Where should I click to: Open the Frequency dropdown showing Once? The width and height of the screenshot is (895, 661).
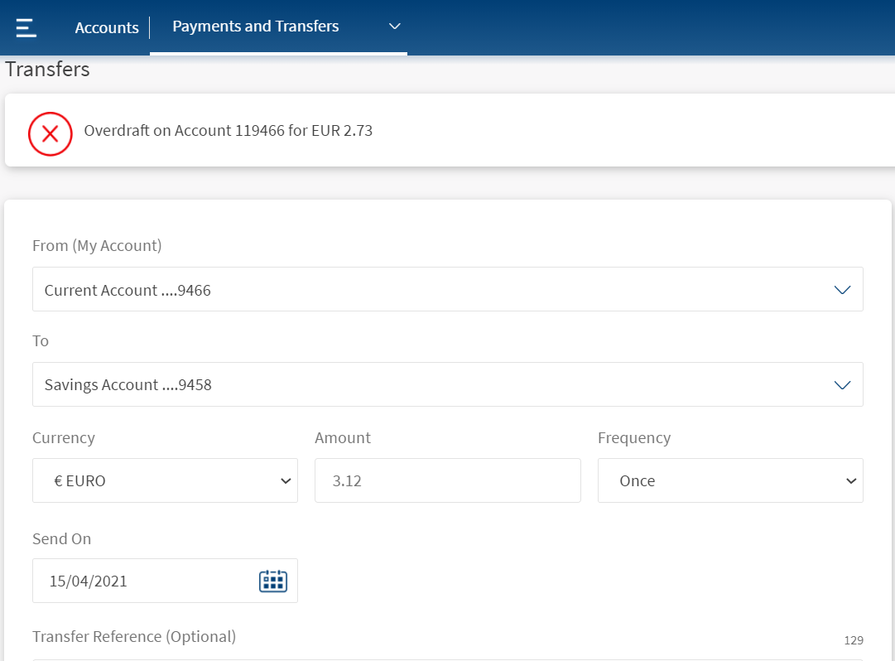point(729,480)
